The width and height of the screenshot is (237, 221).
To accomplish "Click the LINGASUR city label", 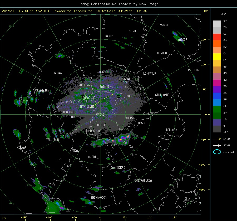I will tap(150, 74).
